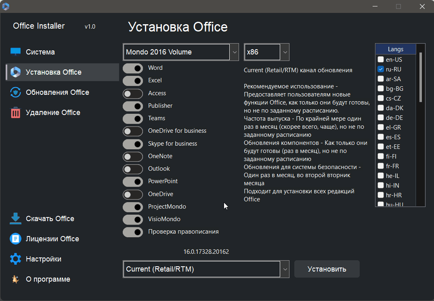Select Установка Office in sidebar

62,72
